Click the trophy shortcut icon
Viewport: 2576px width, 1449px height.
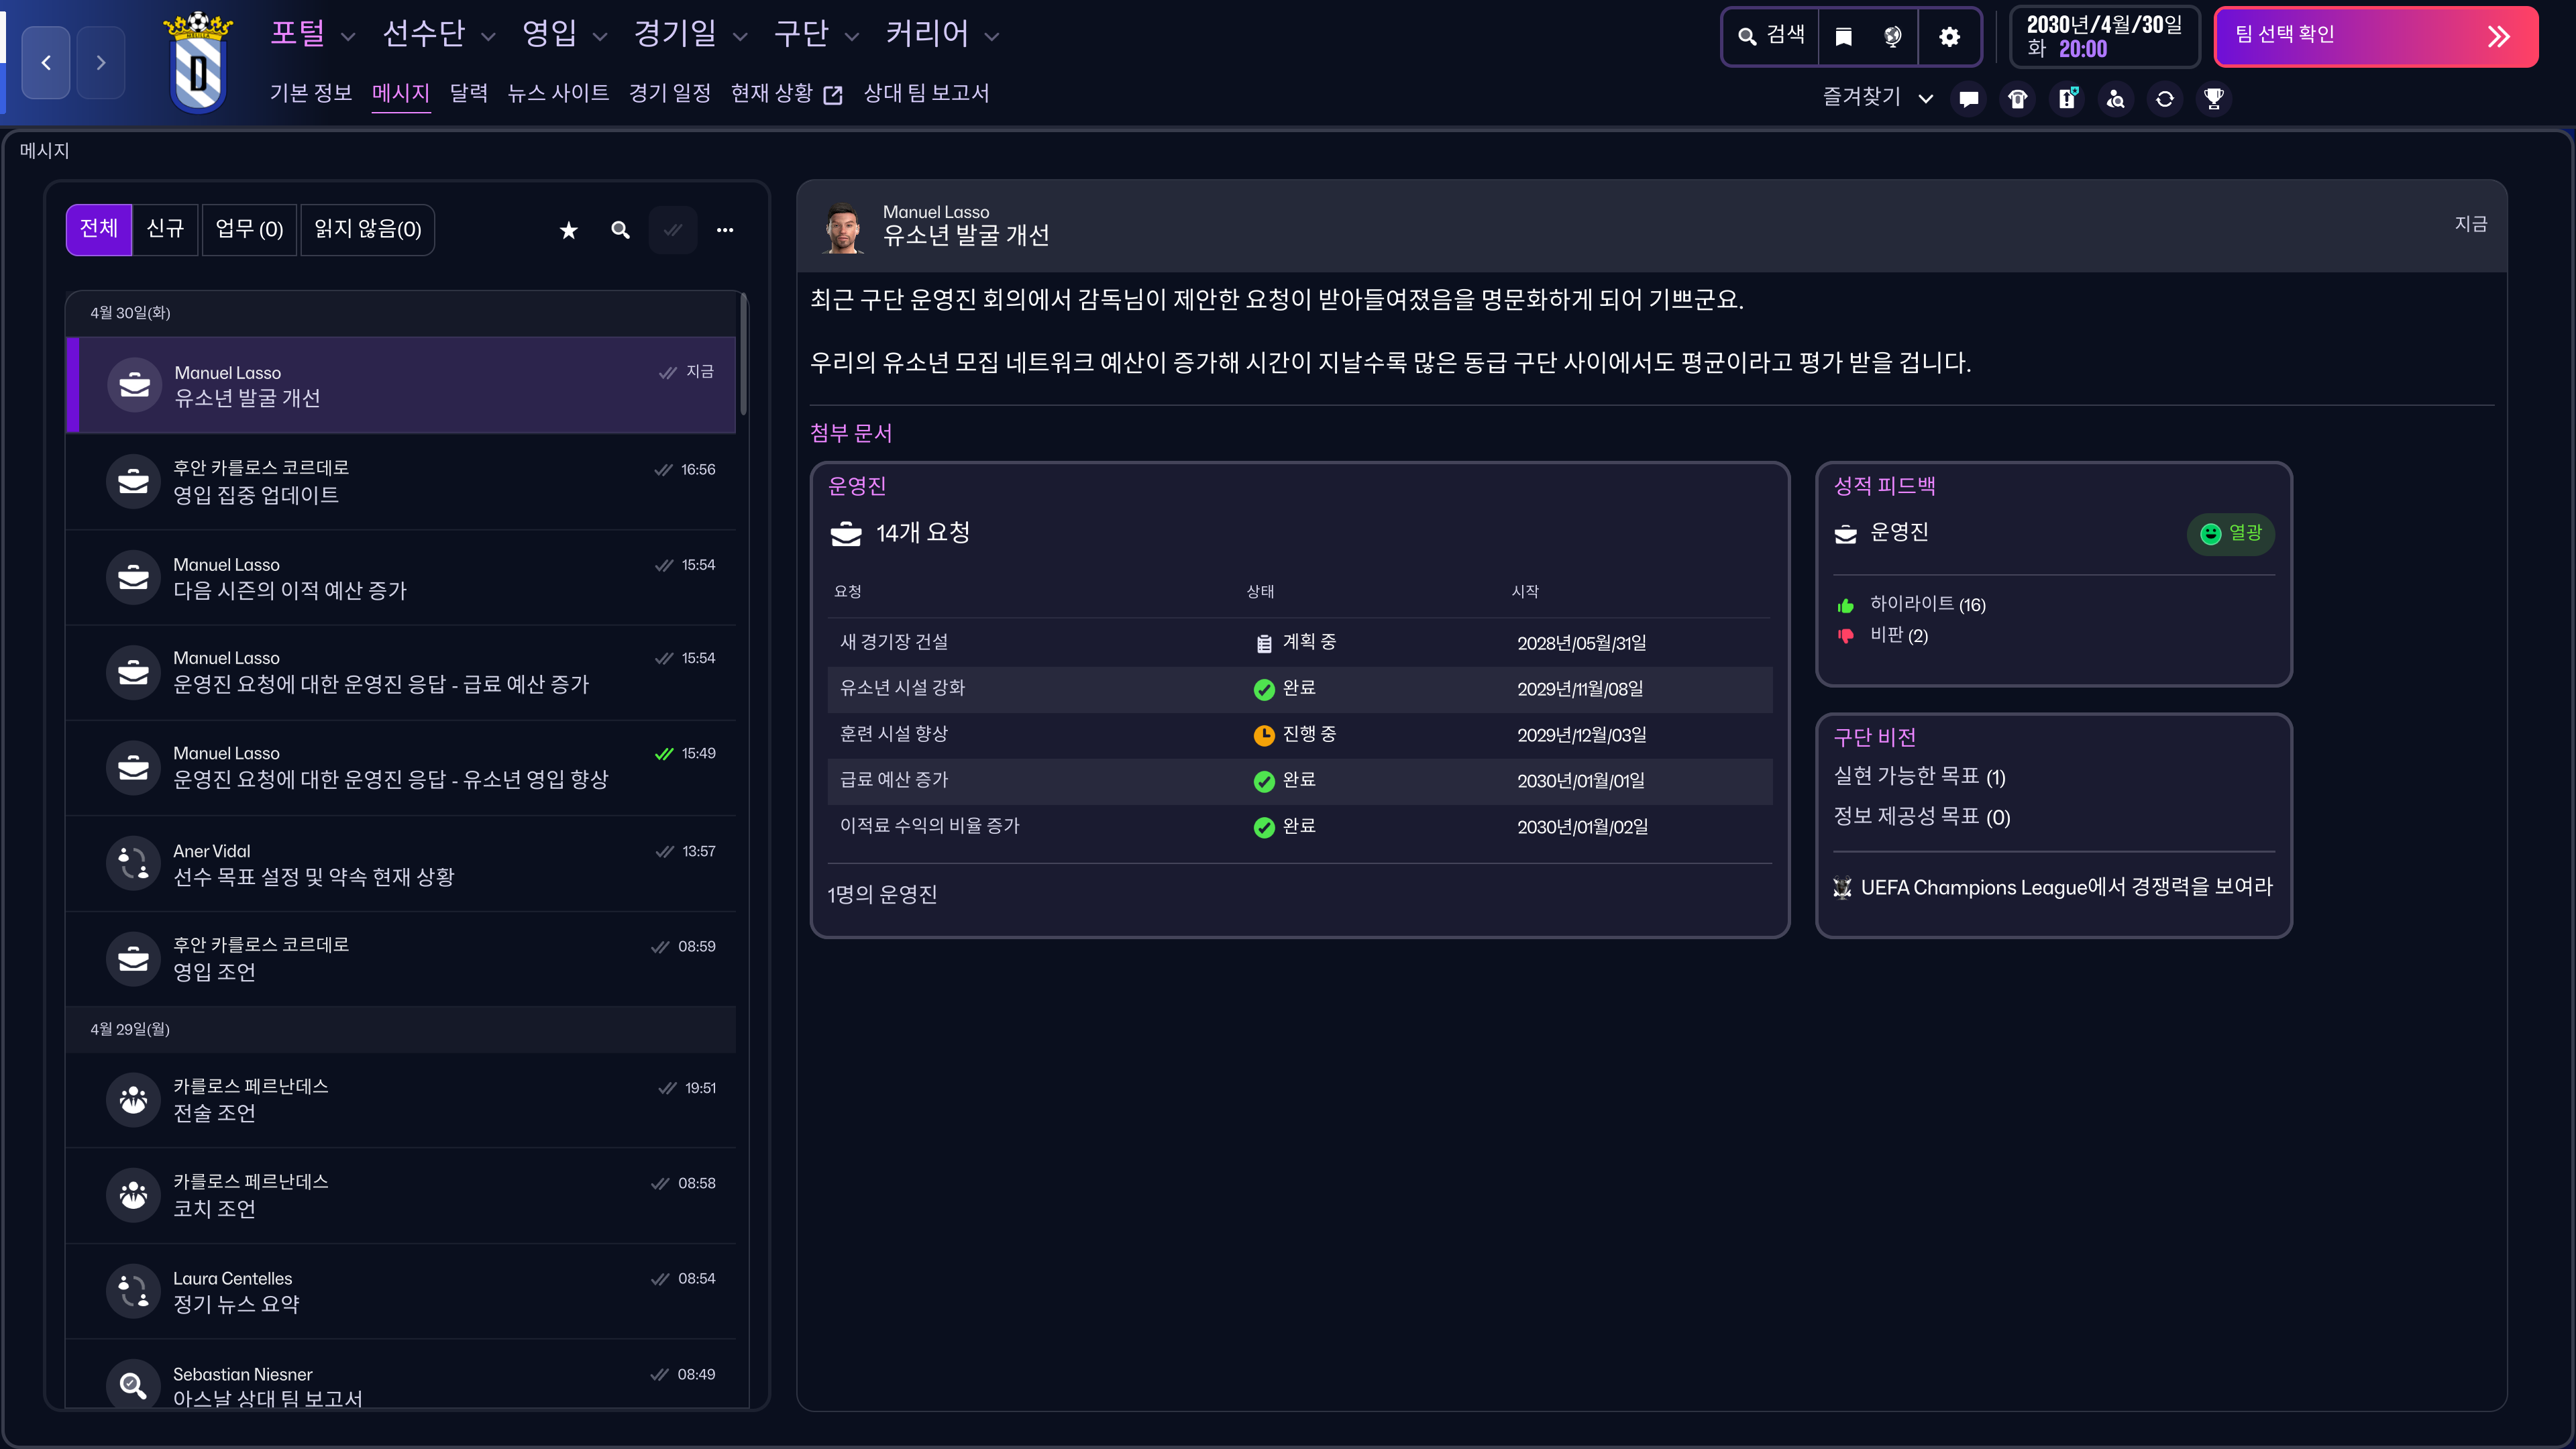(x=2213, y=98)
